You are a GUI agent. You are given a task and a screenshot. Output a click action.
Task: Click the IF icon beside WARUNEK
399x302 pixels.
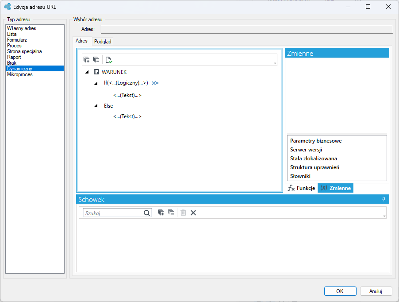(96, 72)
